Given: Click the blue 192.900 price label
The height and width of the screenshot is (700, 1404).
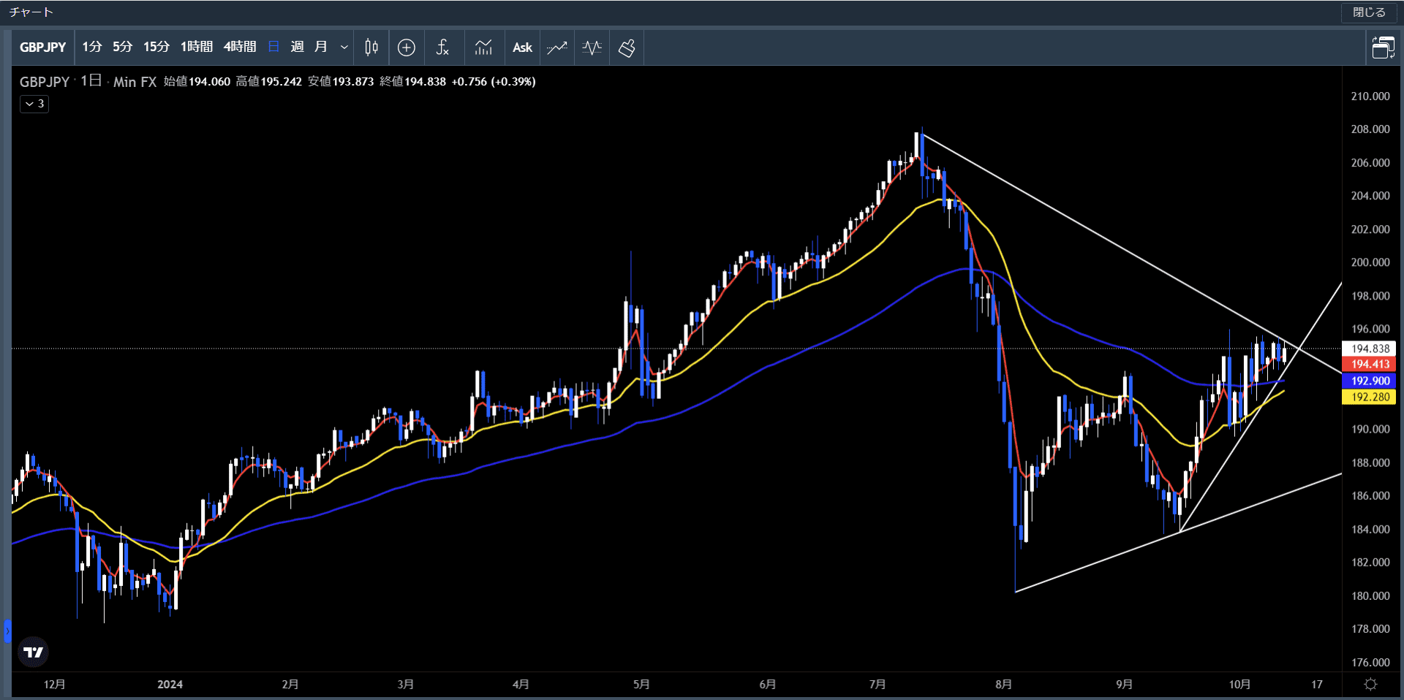Looking at the screenshot, I should tap(1369, 381).
